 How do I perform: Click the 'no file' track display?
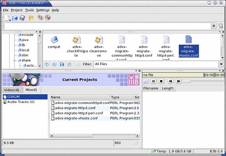click(x=173, y=75)
